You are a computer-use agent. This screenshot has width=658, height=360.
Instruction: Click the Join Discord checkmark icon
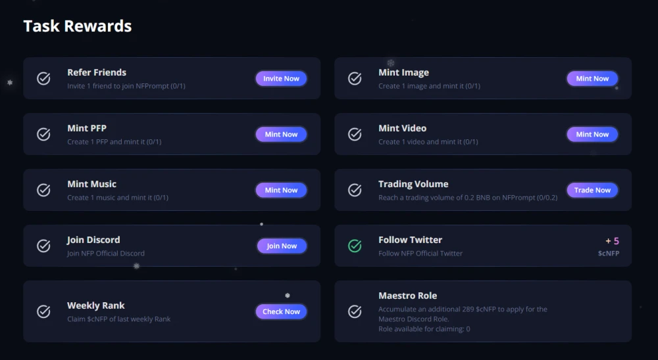(43, 246)
